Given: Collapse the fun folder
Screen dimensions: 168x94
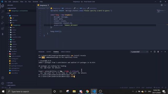Looking at the screenshot, I should (13, 23).
